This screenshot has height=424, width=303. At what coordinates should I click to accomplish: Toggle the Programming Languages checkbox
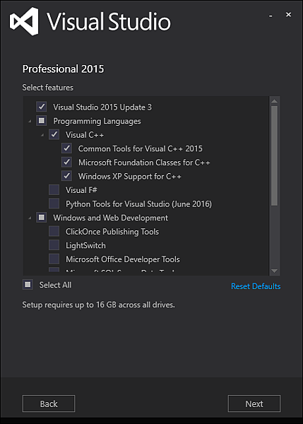coord(42,121)
